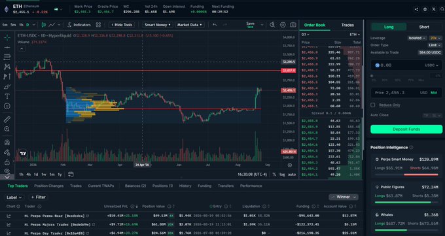Screen dimensions: 445x236
Task: Expand the Save layout options arrow
Action: click(x=262, y=25)
